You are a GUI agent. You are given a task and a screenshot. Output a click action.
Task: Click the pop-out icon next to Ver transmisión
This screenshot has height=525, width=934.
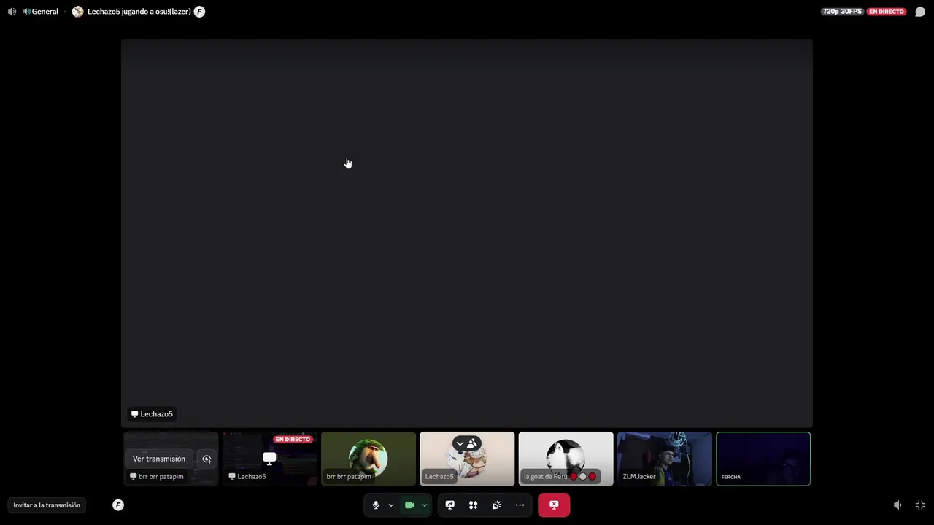coord(207,459)
